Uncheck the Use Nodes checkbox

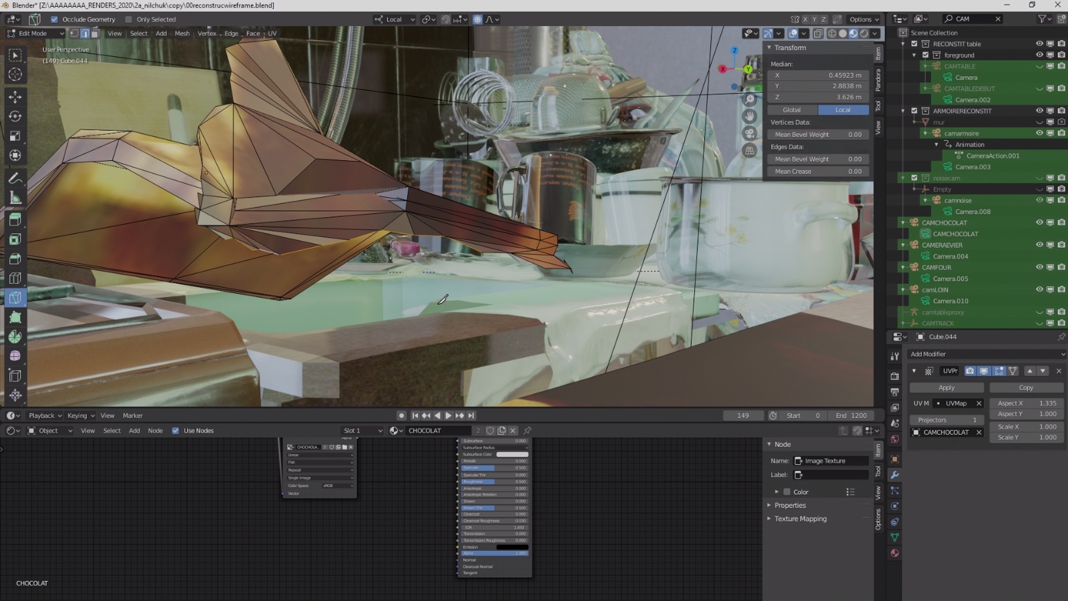(x=176, y=431)
